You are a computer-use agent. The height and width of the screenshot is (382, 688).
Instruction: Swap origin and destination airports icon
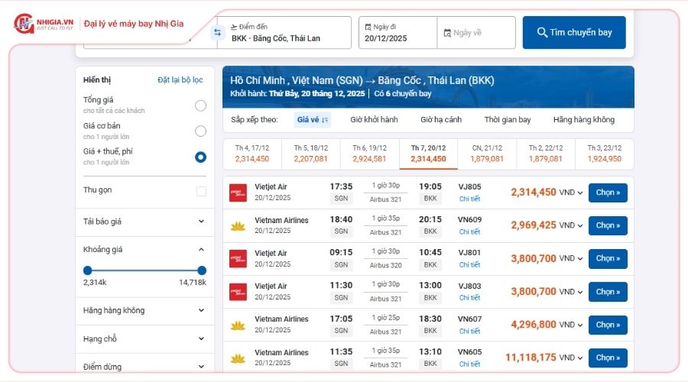pos(217,32)
